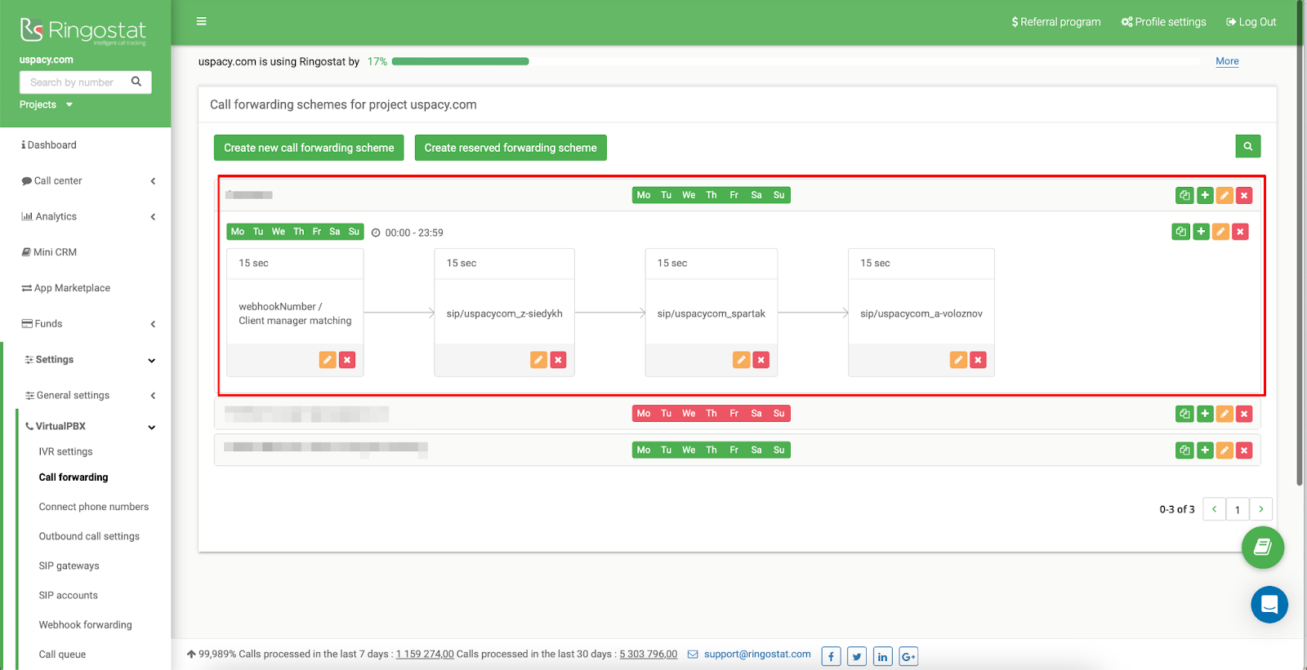Click the More link near usage bar
Screen dimensions: 1307x670
[1227, 61]
